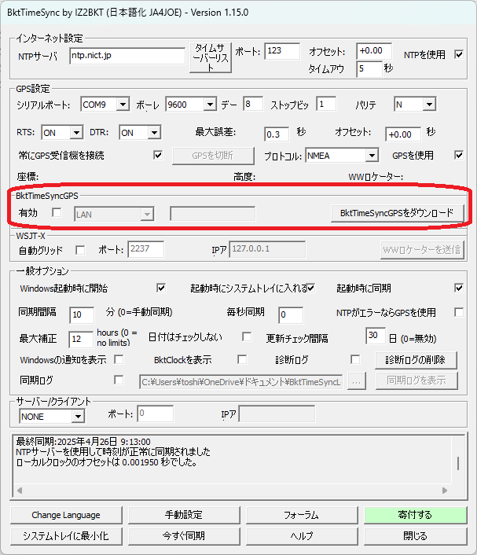The width and height of the screenshot is (477, 555).
Task: Click the WSJT-X ポート field 2237
Action: [145, 249]
